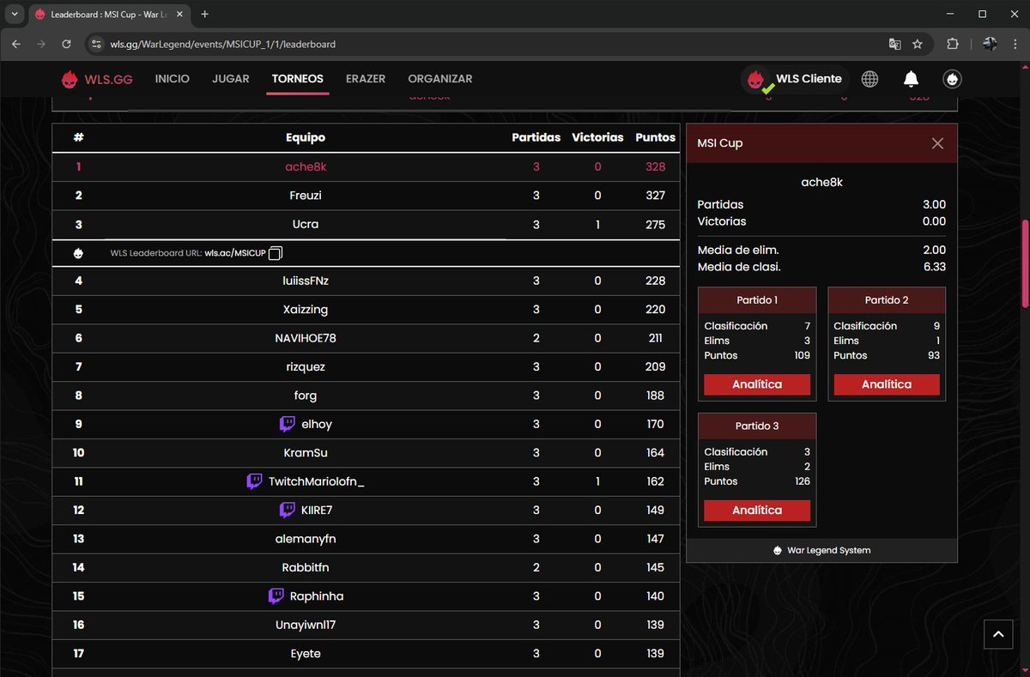Open a new browser tab
The image size is (1030, 677).
(x=205, y=15)
